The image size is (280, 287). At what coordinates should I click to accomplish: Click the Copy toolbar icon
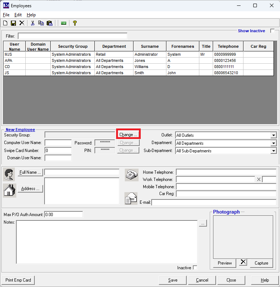(41, 23)
